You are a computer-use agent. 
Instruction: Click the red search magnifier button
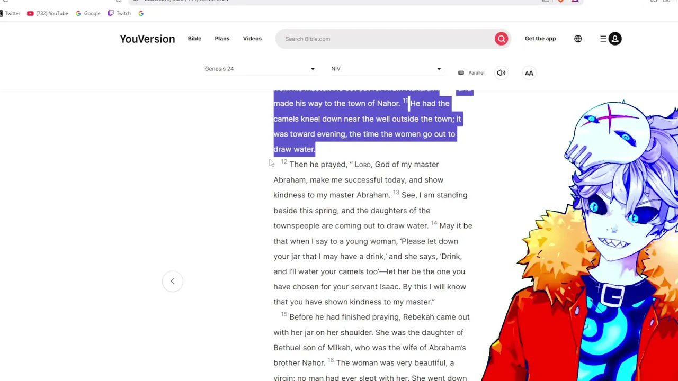[x=501, y=39]
